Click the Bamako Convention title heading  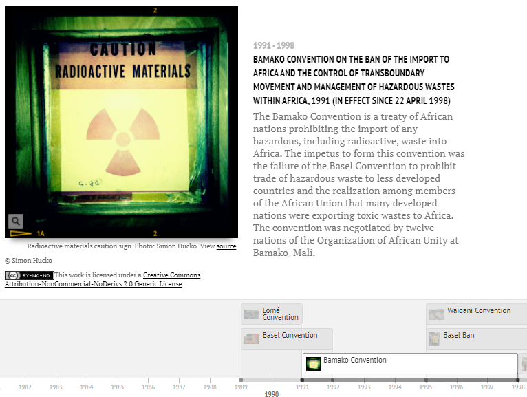pos(354,80)
